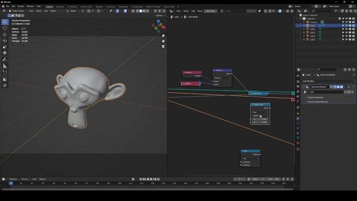Open the timeline Keying menu
Image resolution: width=357 pixels, height=201 pixels.
(x=26, y=179)
